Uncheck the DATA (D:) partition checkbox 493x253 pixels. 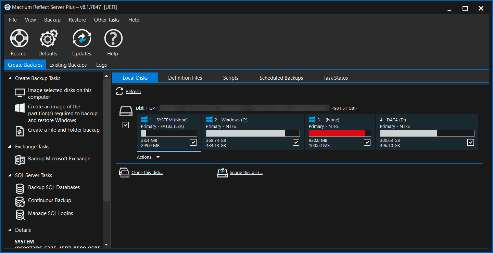click(x=470, y=142)
